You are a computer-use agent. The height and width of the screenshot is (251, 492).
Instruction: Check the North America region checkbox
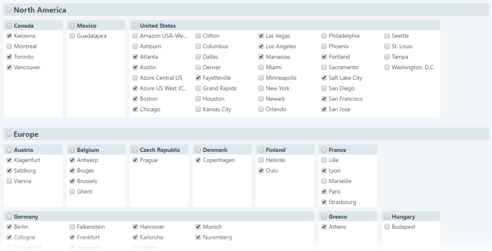click(x=9, y=10)
